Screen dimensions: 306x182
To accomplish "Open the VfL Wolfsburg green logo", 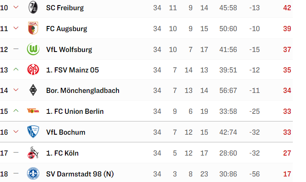I will (33, 49).
